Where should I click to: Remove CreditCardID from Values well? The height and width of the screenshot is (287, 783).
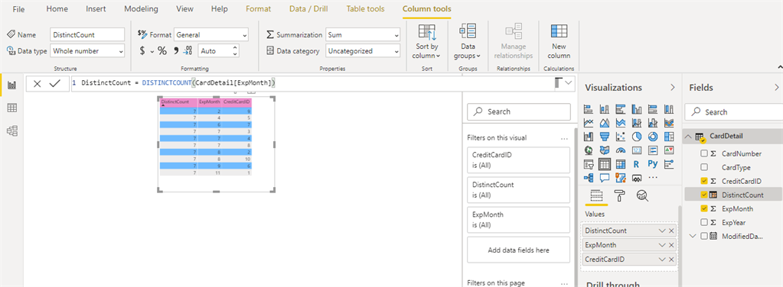pyautogui.click(x=671, y=259)
